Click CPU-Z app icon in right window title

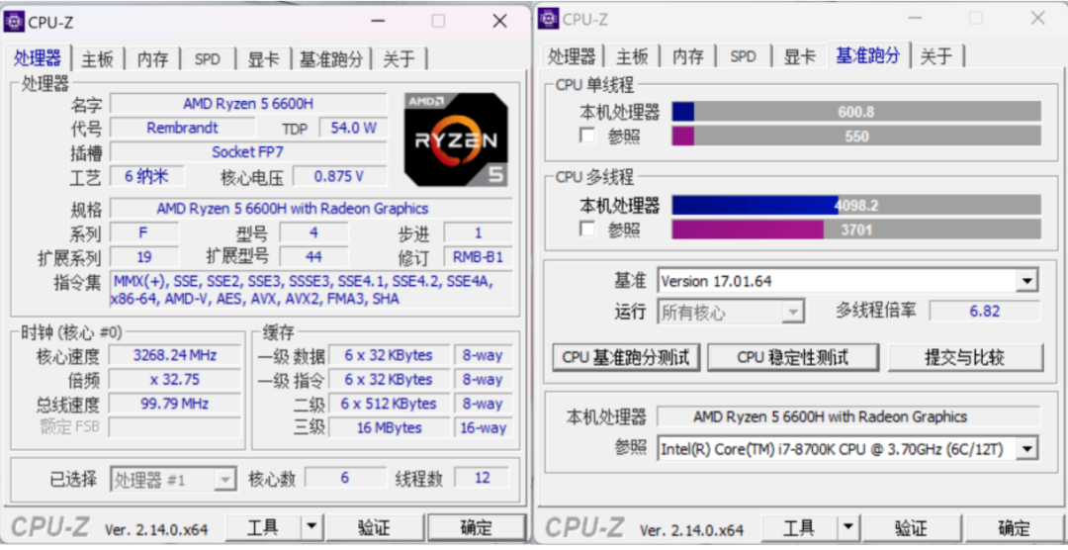point(548,19)
